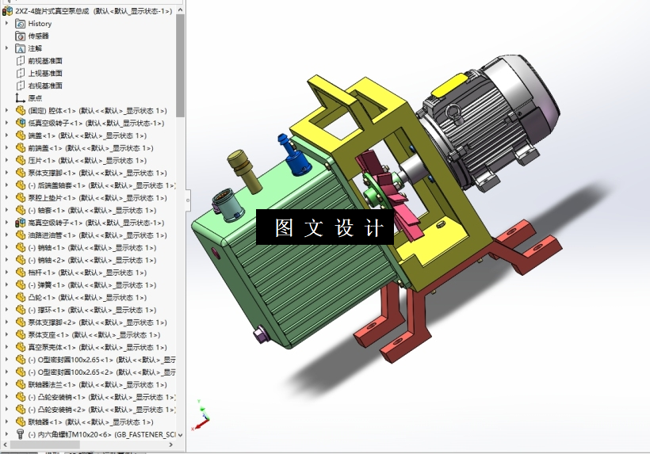Select the 右视基准面 plane icon

click(x=21, y=86)
